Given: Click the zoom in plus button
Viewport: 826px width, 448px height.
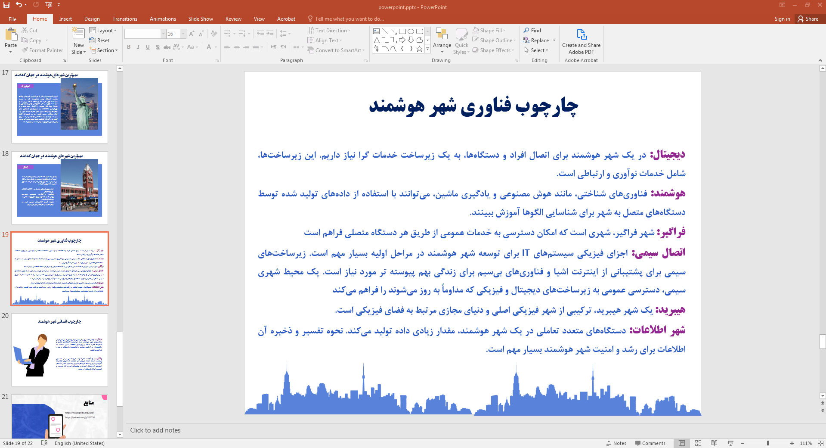Looking at the screenshot, I should coord(792,443).
